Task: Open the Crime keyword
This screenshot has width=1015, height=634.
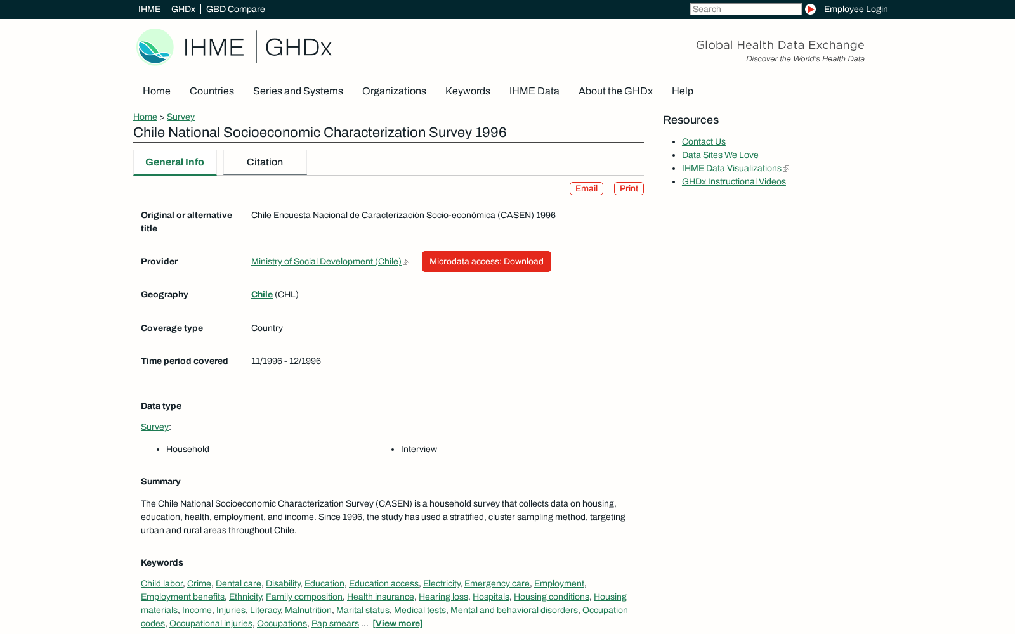Action: (199, 583)
